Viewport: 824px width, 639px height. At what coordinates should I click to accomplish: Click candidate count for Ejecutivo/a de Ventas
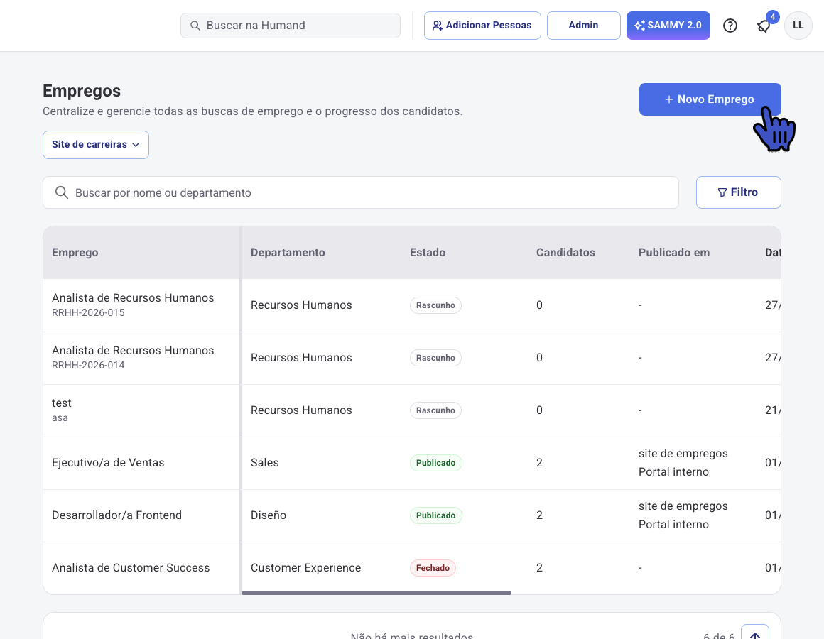(539, 463)
